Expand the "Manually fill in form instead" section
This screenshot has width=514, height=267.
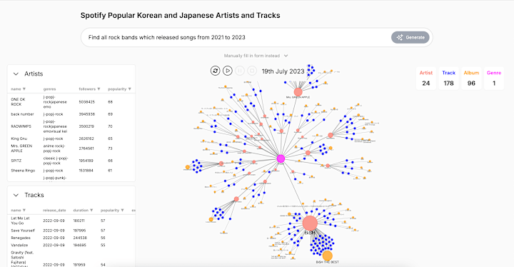click(x=256, y=56)
